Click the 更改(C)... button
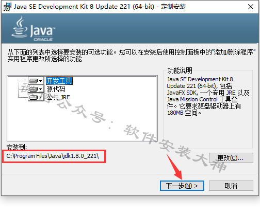The image size is (260, 216). [231, 158]
